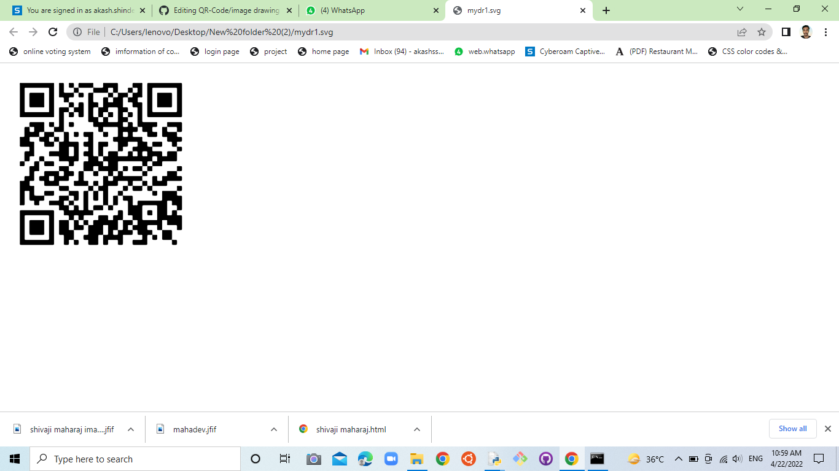This screenshot has width=839, height=471.
Task: Open the Mail app in taskbar
Action: [340, 459]
